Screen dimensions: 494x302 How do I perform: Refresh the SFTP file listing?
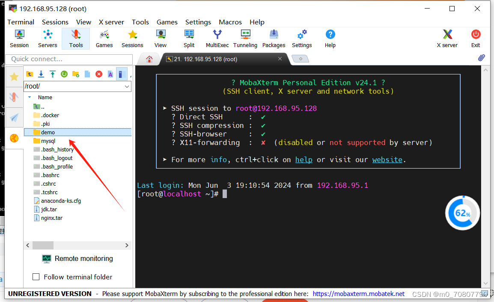[64, 74]
